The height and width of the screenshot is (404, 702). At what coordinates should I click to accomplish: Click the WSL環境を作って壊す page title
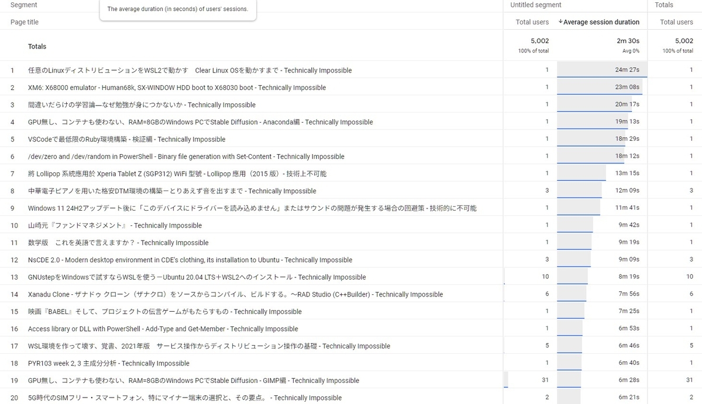point(209,346)
